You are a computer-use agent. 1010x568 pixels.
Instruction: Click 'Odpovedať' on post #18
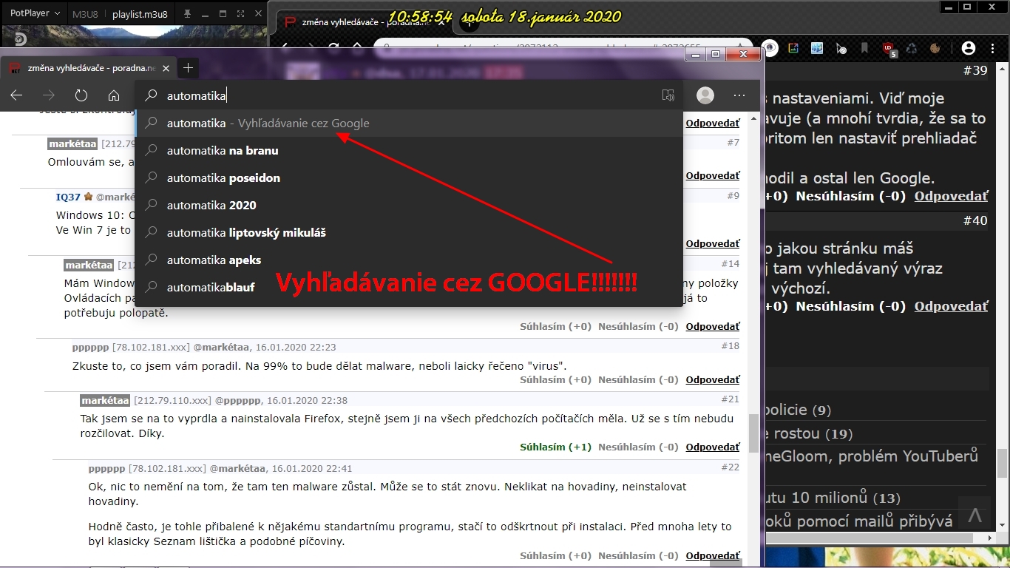(713, 380)
